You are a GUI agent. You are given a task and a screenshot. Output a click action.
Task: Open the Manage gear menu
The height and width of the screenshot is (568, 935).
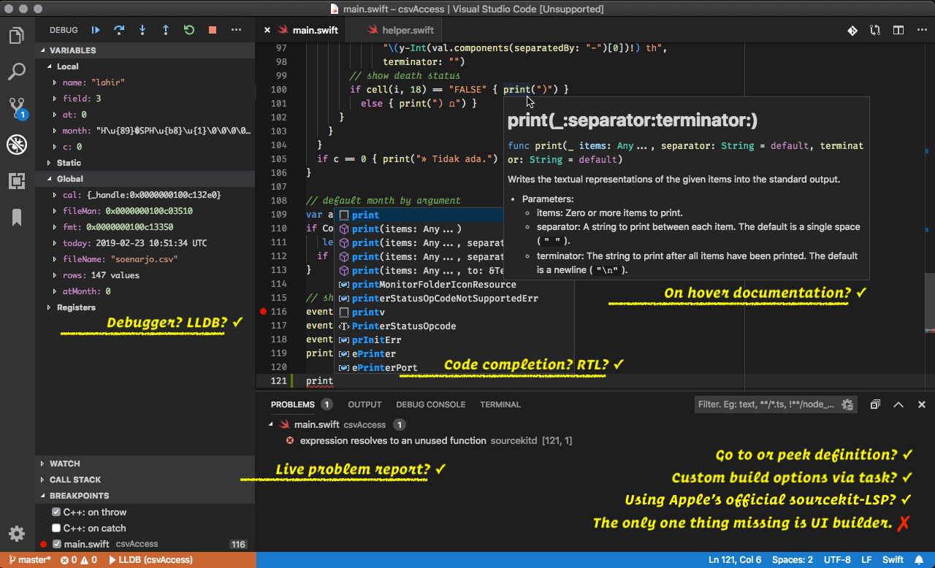pyautogui.click(x=16, y=534)
